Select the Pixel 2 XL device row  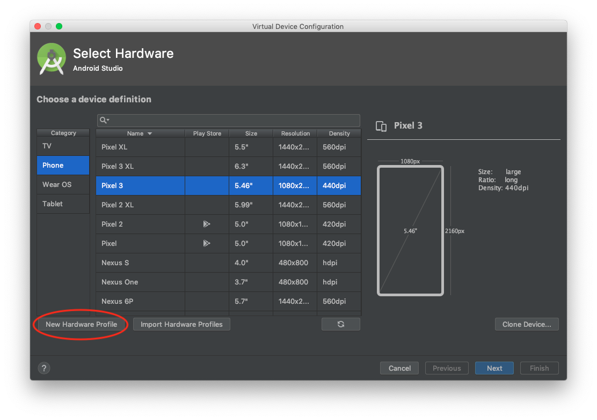click(229, 205)
